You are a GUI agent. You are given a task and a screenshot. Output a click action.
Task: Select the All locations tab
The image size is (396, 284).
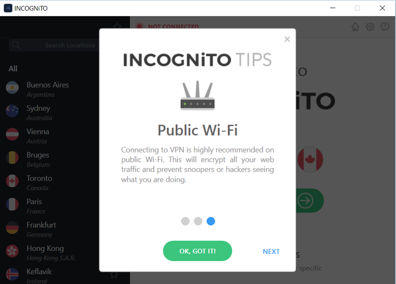tap(13, 68)
